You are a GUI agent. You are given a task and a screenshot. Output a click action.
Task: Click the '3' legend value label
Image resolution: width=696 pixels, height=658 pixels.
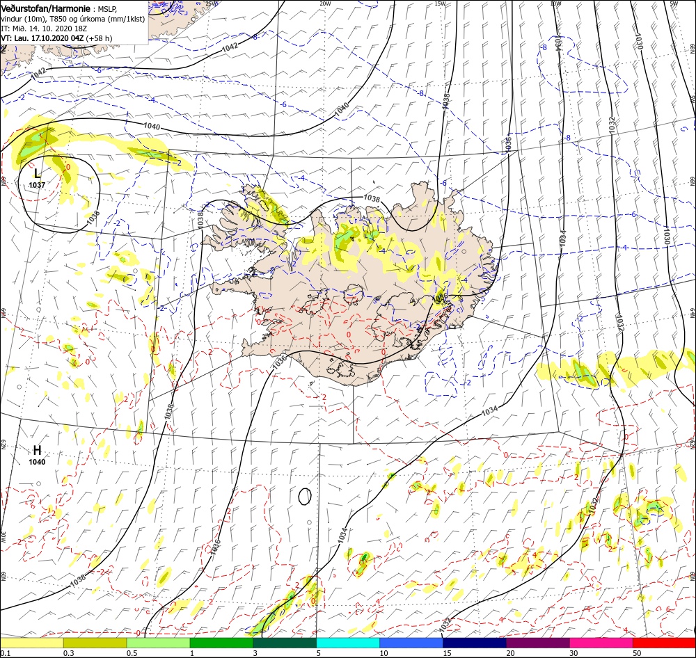pos(255,653)
